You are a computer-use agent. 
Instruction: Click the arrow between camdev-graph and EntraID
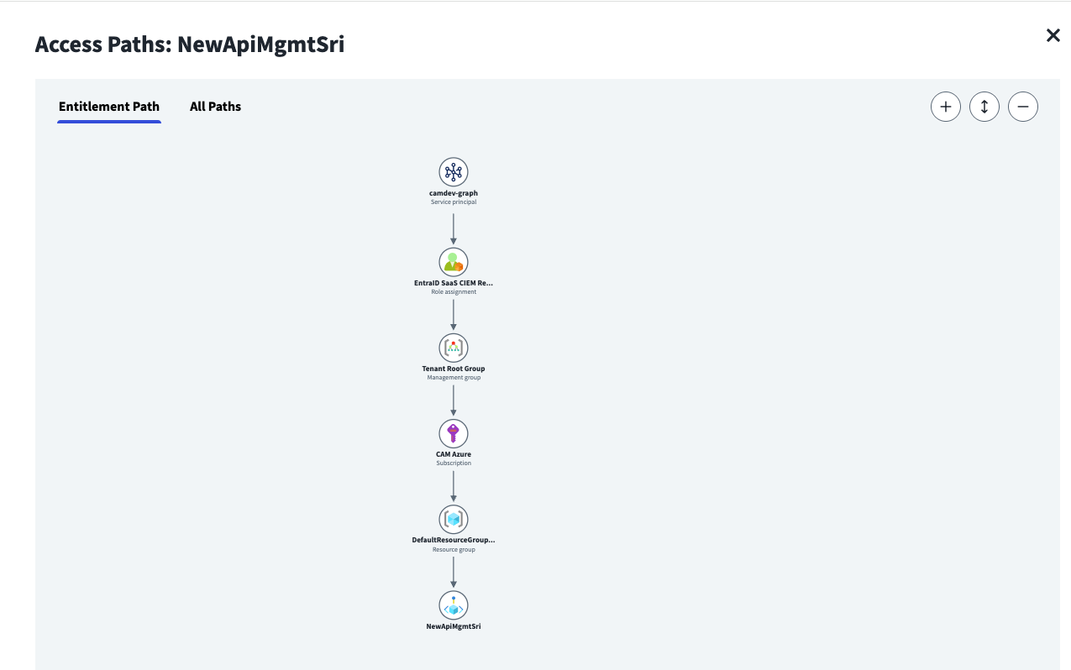pyautogui.click(x=454, y=228)
